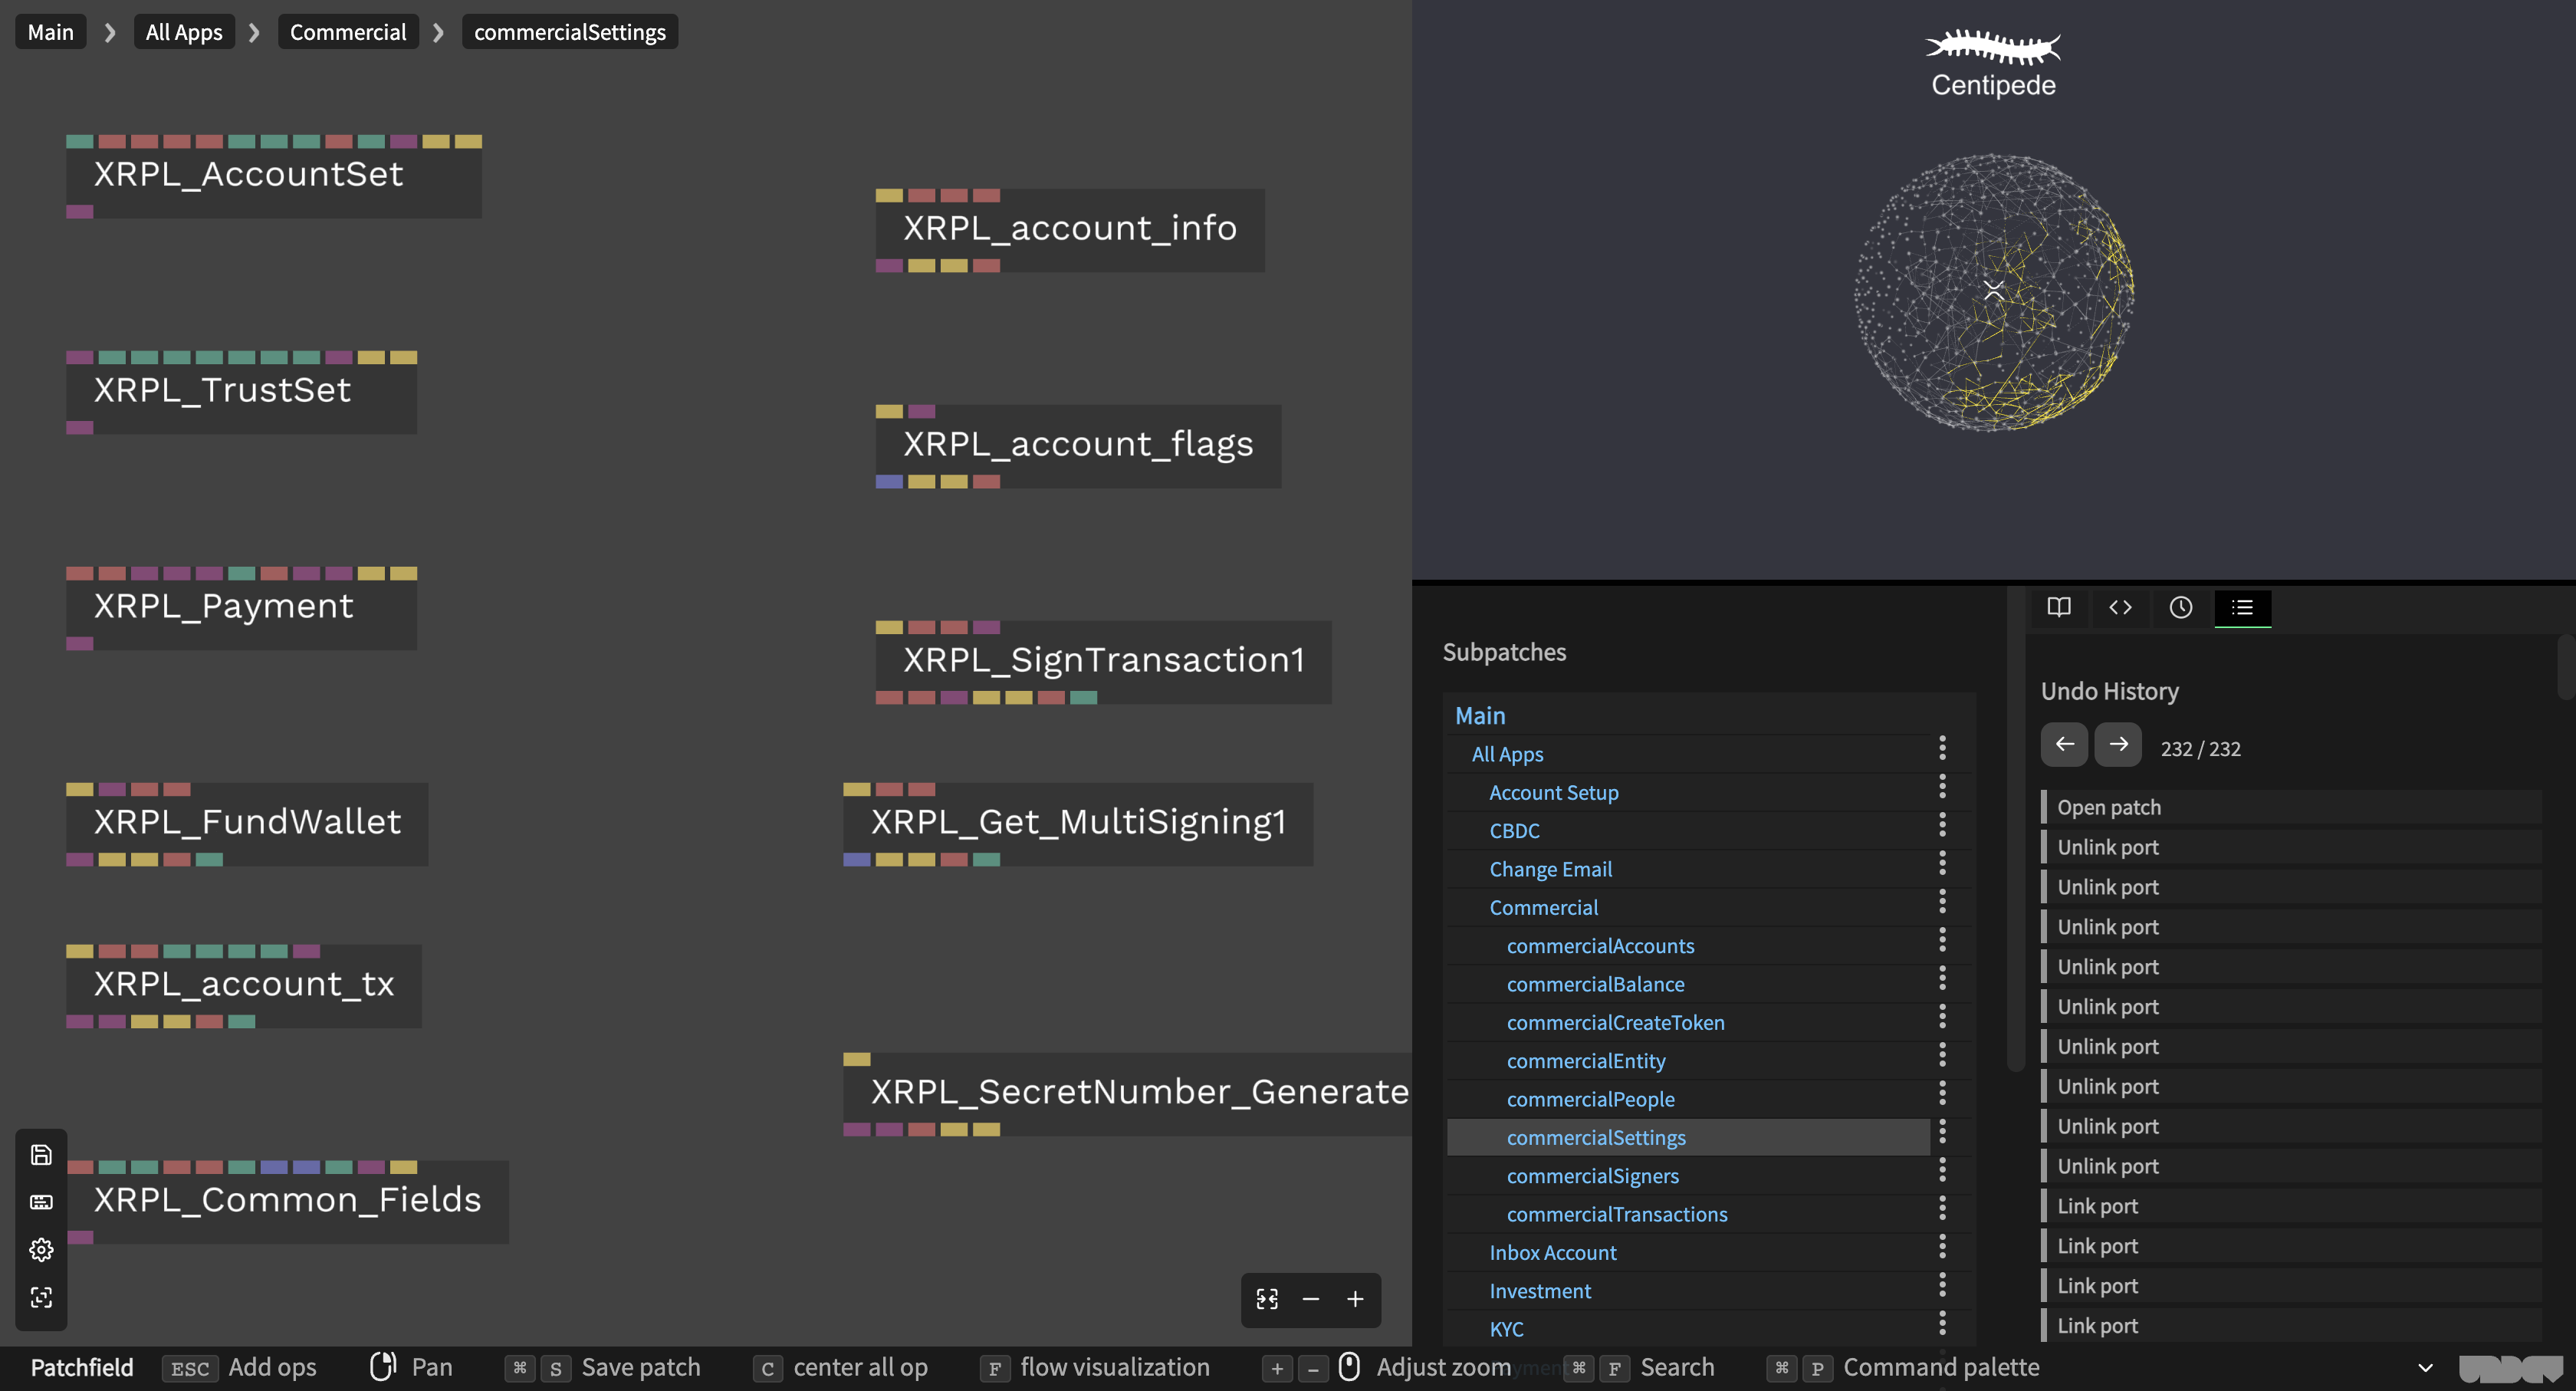The height and width of the screenshot is (1391, 2576).
Task: Step forward in the undo history
Action: click(x=2118, y=745)
